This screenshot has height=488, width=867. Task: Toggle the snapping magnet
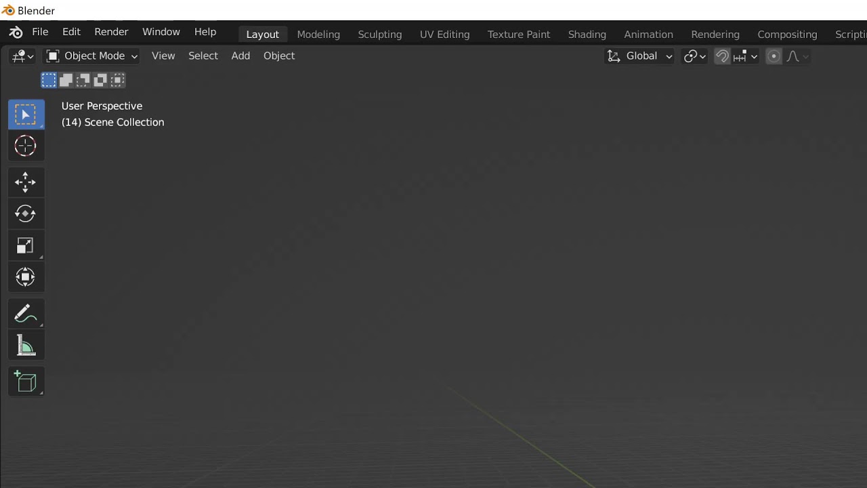(722, 56)
